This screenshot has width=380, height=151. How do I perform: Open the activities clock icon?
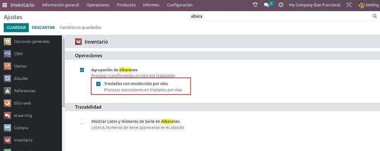(x=281, y=5)
